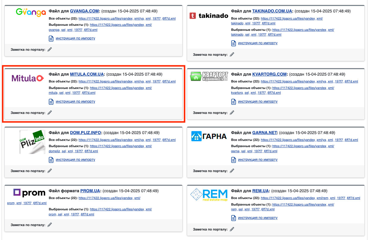This screenshot has height=240, width=370.
Task: Click document icon in Dom.pliz.info card
Action: [51, 160]
